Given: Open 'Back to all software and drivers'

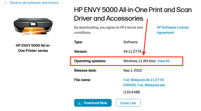Looking at the screenshot, I should pyautogui.click(x=34, y=3).
